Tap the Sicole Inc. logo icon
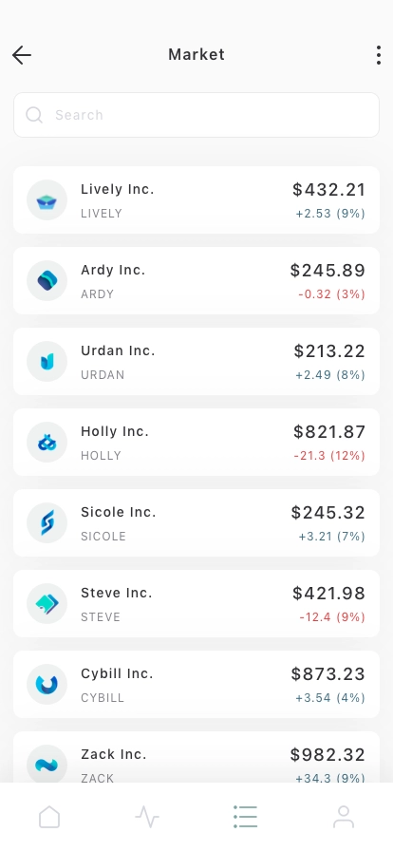Viewport: 393px width, 851px height. point(47,523)
